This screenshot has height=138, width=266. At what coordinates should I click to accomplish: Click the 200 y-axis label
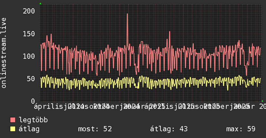click(29, 11)
